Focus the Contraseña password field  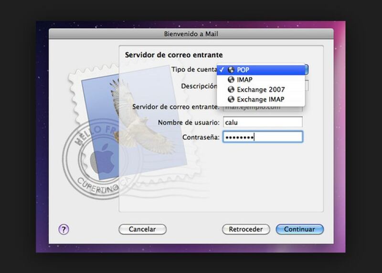click(263, 136)
